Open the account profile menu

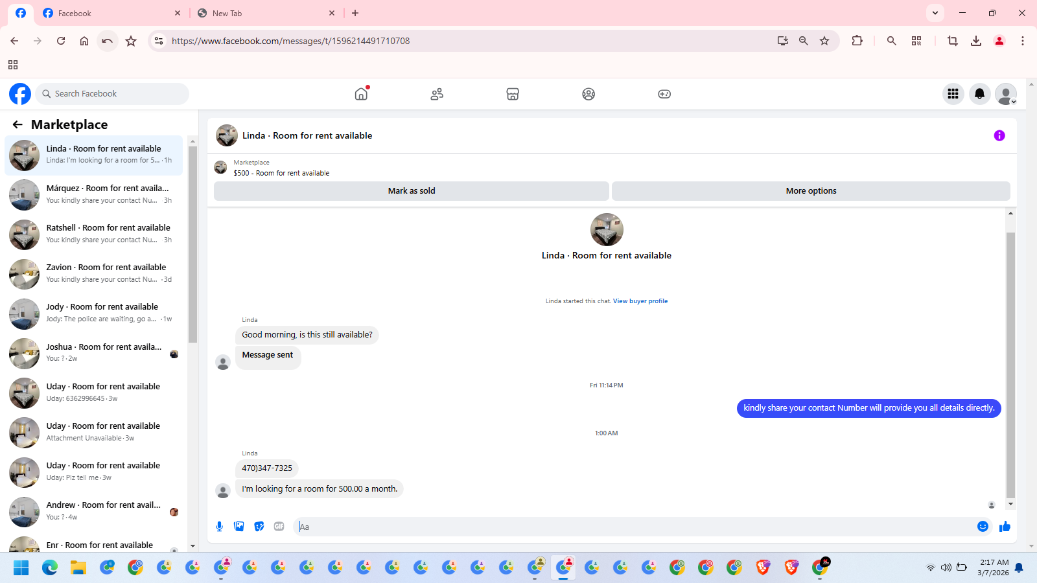tap(1006, 94)
